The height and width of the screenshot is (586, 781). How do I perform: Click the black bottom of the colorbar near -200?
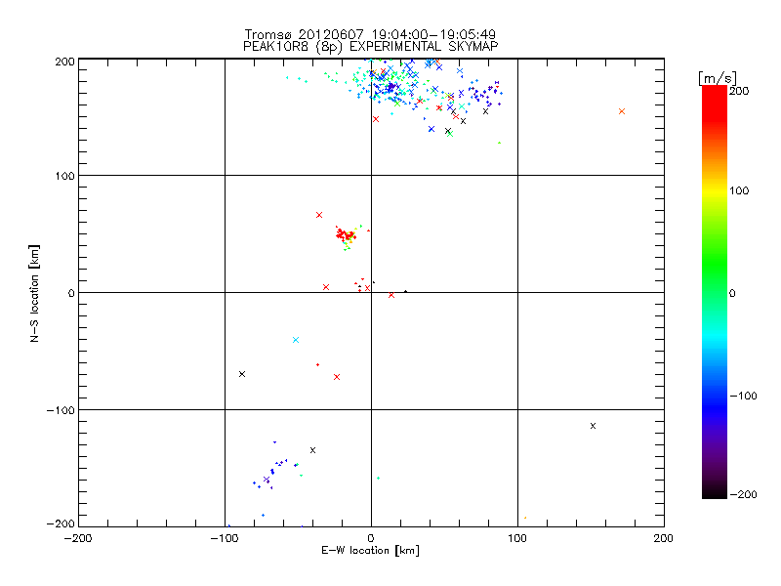(x=715, y=491)
